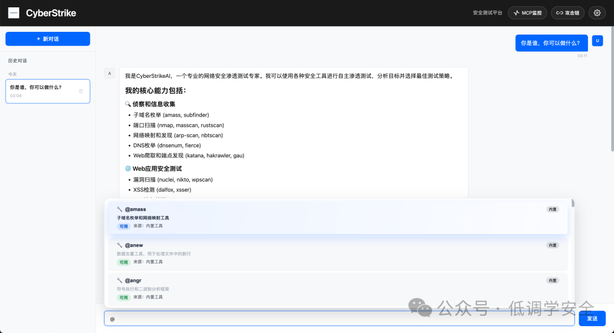Click the 可用 status tag for @amass
614x333 pixels.
[x=124, y=226]
